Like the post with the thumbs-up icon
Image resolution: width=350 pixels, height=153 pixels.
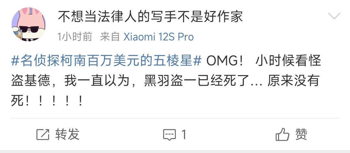[282, 134]
